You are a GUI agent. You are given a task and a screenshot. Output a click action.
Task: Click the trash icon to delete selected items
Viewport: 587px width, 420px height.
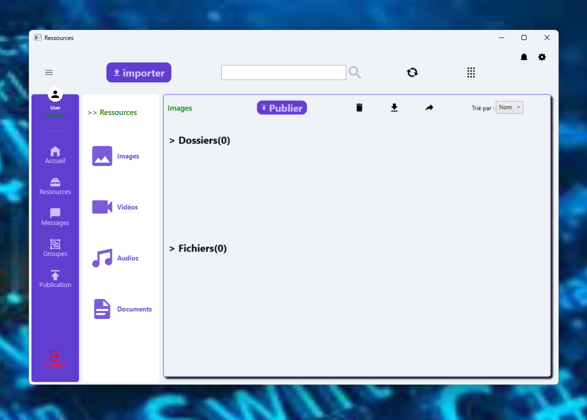(x=359, y=107)
